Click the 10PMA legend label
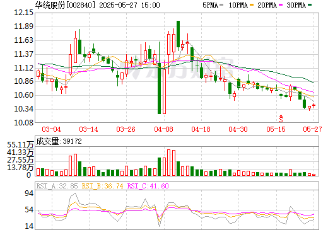The height and width of the screenshot is (230, 328). [x=238, y=5]
